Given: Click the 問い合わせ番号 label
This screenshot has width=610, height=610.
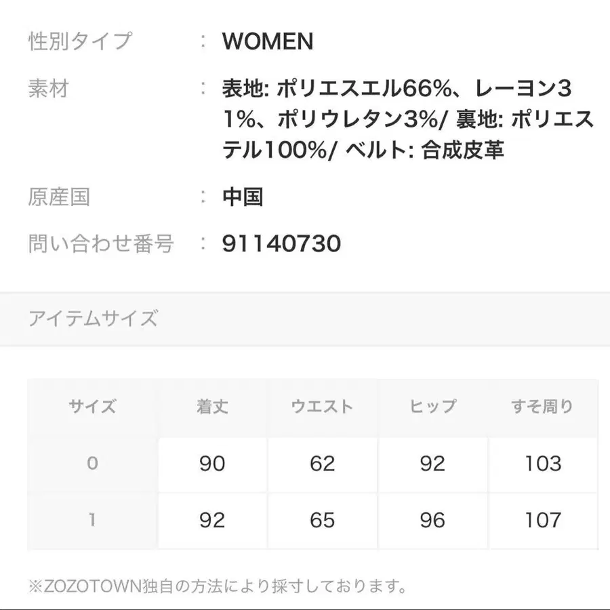Looking at the screenshot, I should (x=101, y=243).
